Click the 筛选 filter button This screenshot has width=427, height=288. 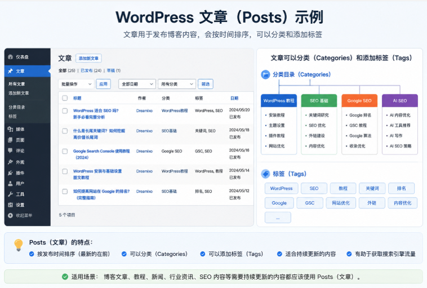(205, 84)
